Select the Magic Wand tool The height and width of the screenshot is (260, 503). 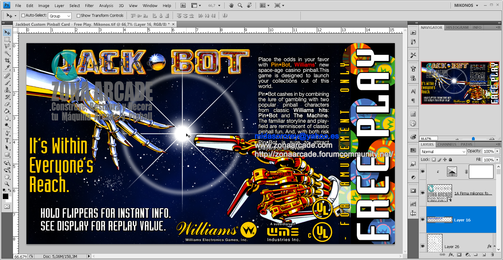(x=7, y=53)
